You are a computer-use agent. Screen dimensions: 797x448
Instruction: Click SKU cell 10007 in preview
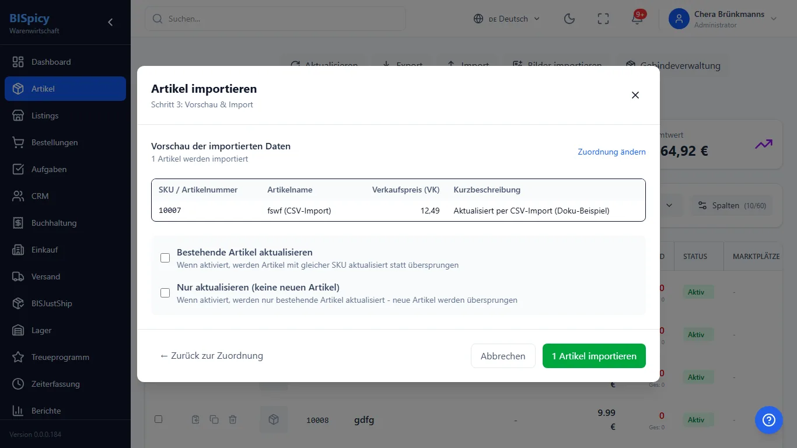(x=170, y=211)
